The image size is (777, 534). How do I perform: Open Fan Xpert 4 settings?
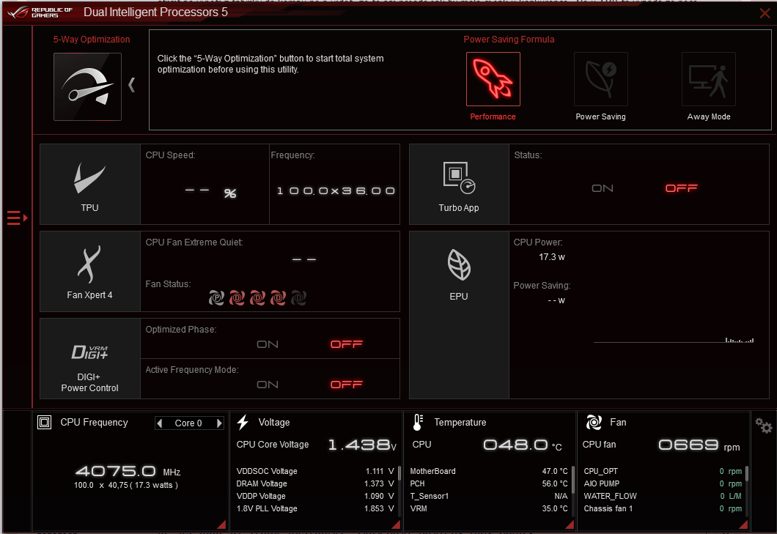coord(89,271)
